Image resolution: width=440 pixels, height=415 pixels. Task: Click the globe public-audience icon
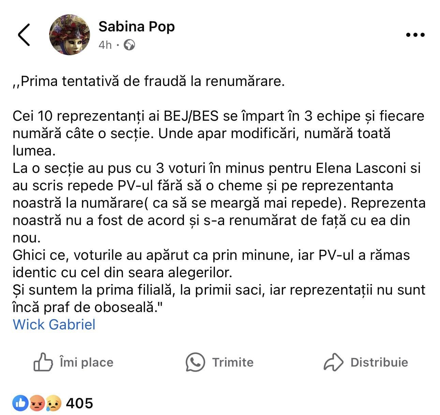tap(129, 45)
